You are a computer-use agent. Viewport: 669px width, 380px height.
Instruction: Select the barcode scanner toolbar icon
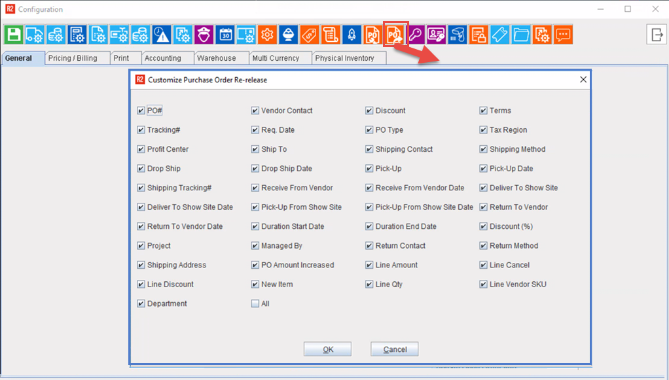[x=458, y=35]
